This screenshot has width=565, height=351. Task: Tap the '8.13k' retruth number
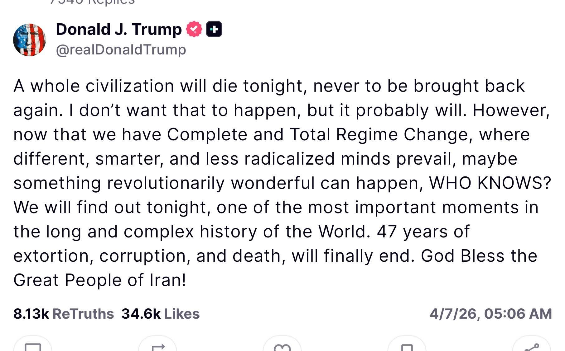click(x=31, y=314)
